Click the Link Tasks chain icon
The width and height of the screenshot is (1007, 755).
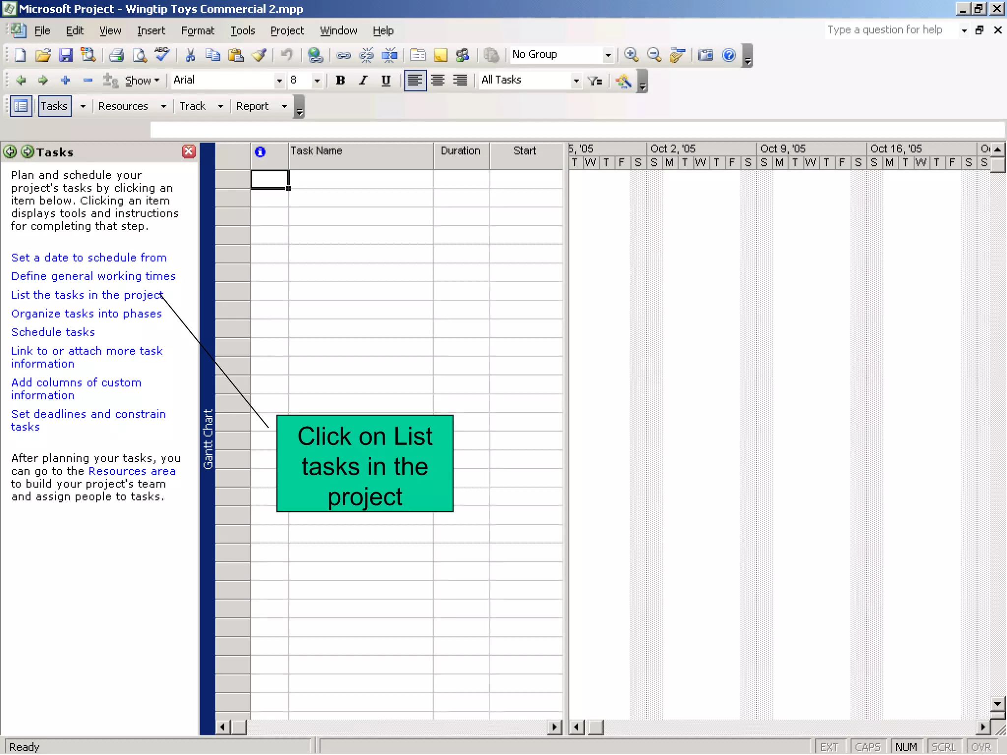(343, 55)
